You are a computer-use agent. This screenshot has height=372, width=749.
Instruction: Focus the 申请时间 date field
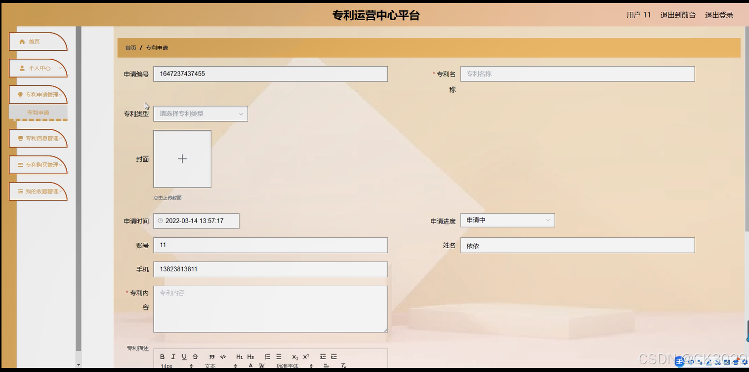coord(196,221)
